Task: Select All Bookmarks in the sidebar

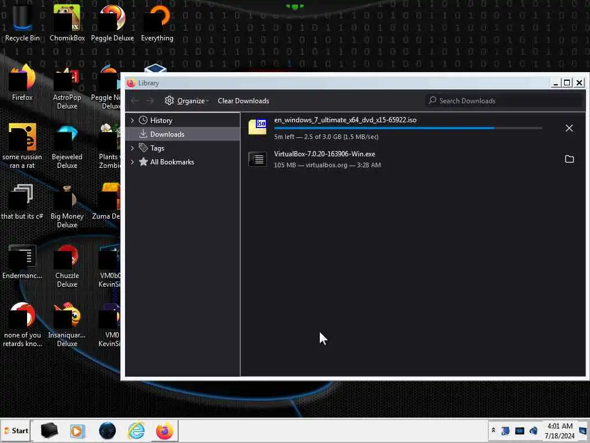Action: click(x=183, y=162)
